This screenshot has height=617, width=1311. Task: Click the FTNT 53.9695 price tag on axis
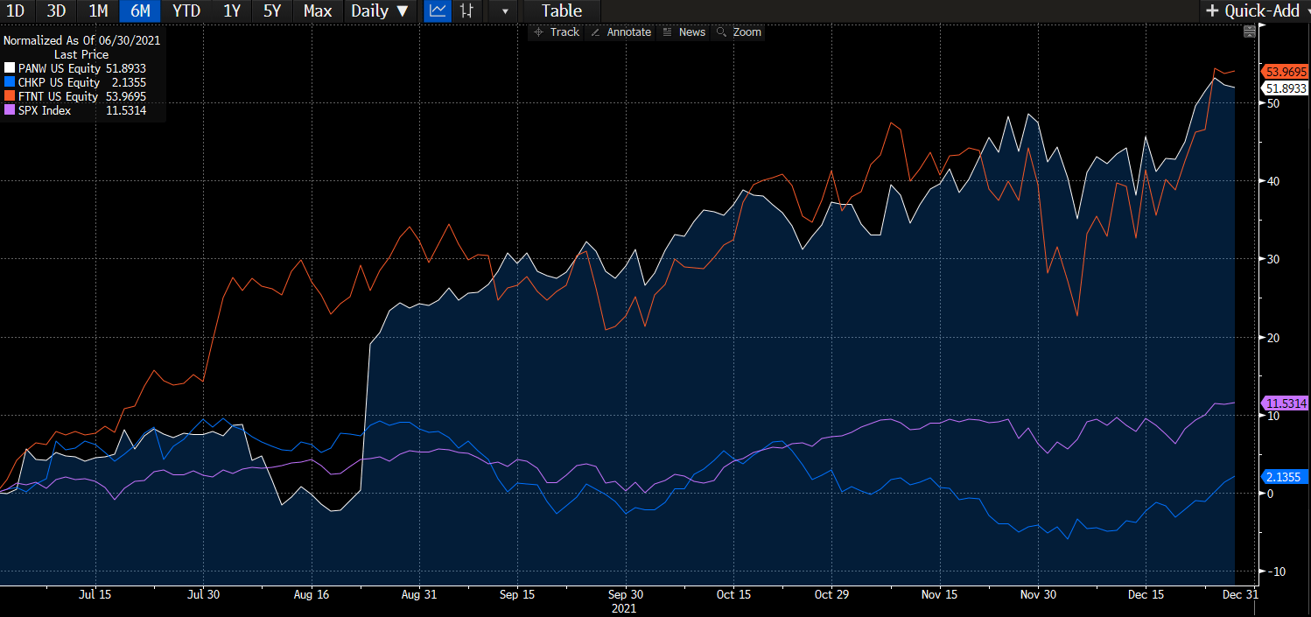[x=1284, y=71]
